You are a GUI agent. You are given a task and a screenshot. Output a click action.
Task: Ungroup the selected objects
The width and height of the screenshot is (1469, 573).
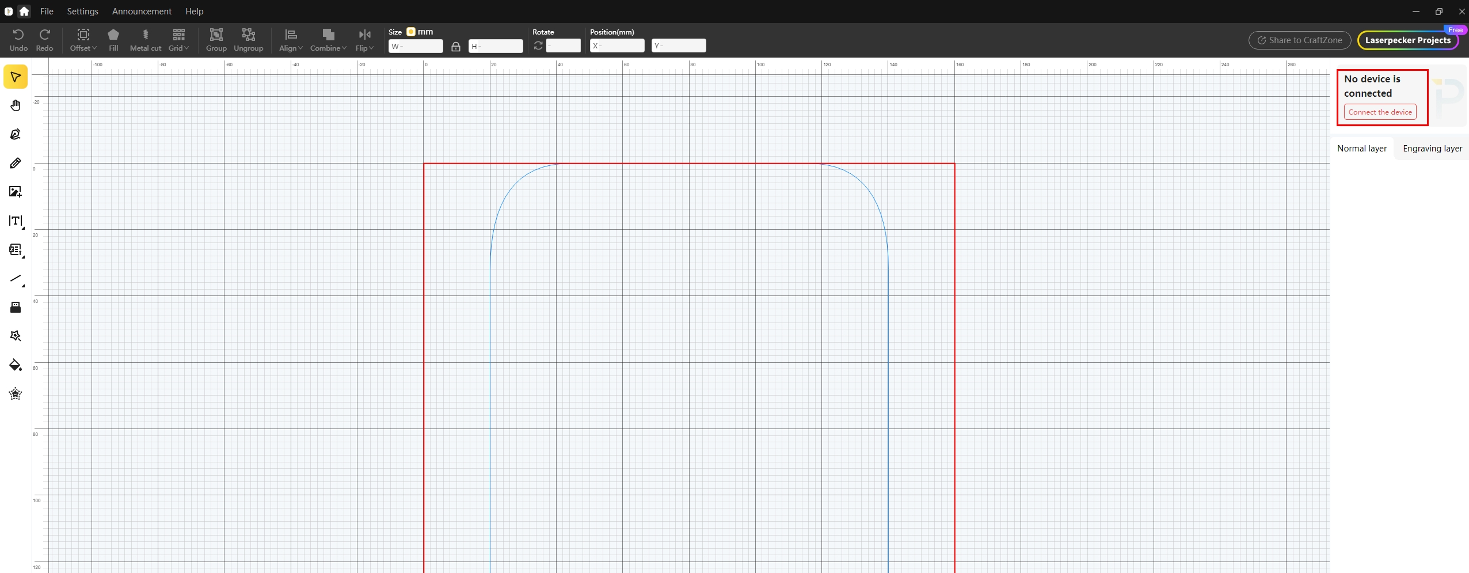click(249, 40)
